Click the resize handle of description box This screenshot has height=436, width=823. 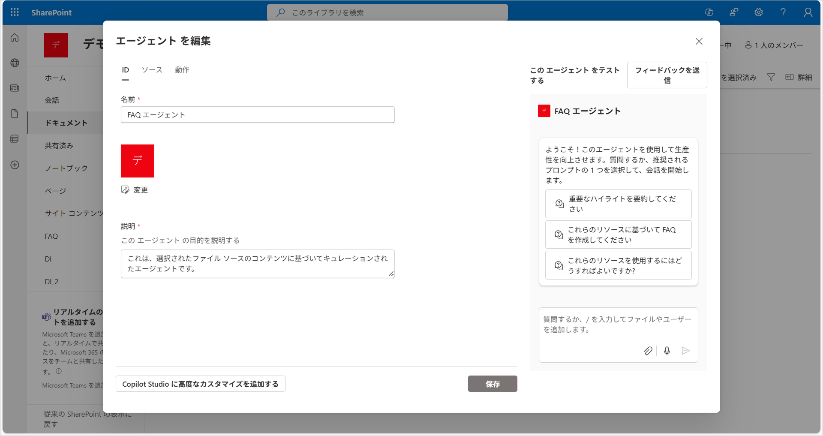tap(391, 274)
